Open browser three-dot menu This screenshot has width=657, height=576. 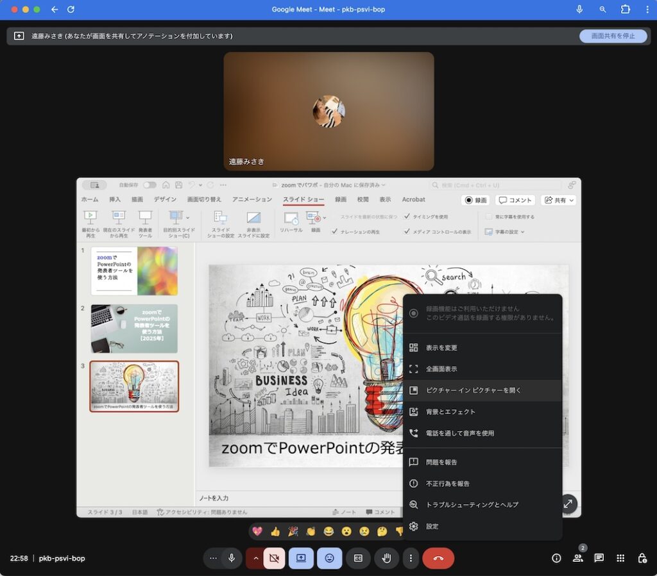(647, 9)
